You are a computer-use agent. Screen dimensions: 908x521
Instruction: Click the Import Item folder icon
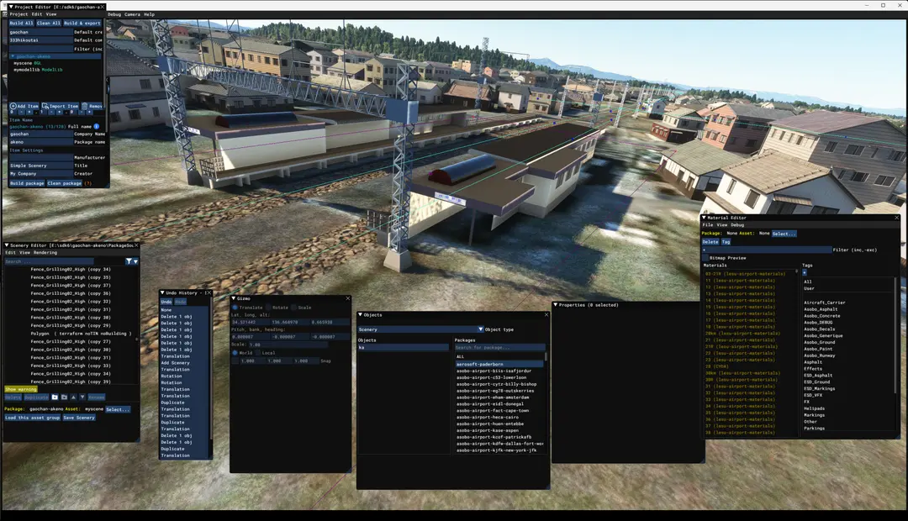point(45,106)
